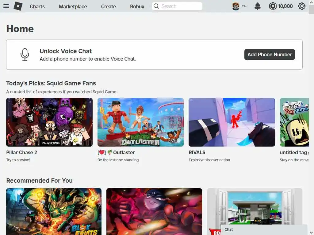Open the red anime fighter game thumbnail

154,211
